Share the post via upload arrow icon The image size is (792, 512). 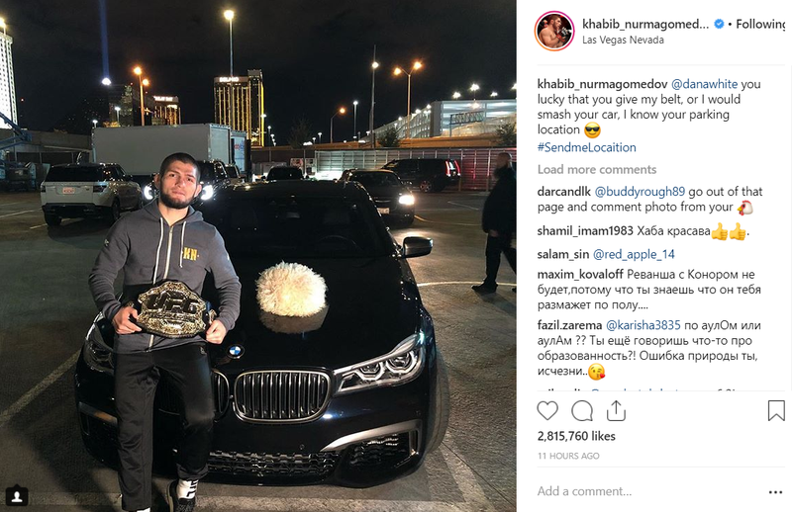tap(616, 410)
